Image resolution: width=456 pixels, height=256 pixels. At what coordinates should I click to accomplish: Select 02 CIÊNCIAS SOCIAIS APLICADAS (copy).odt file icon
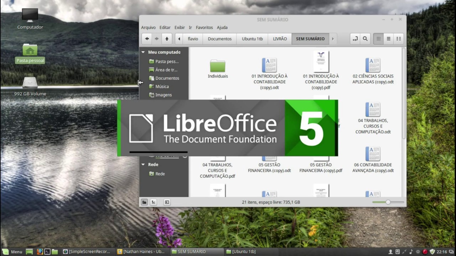click(373, 65)
